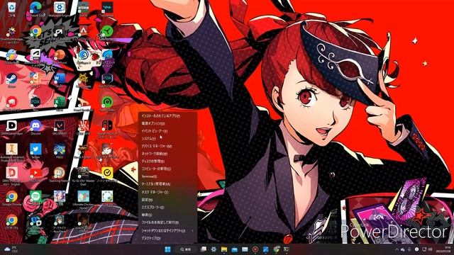
Task: Launch the Apex Legends desktop shortcut
Action: click(x=83, y=33)
